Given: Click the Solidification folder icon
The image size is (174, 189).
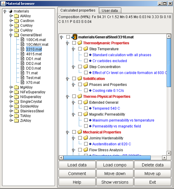Looking at the screenshot, I should pos(80,78).
